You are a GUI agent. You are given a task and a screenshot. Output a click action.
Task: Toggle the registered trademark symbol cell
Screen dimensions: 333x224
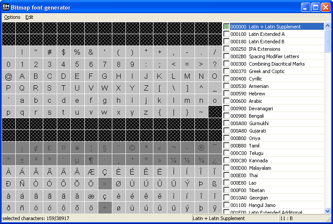[x=201, y=148]
